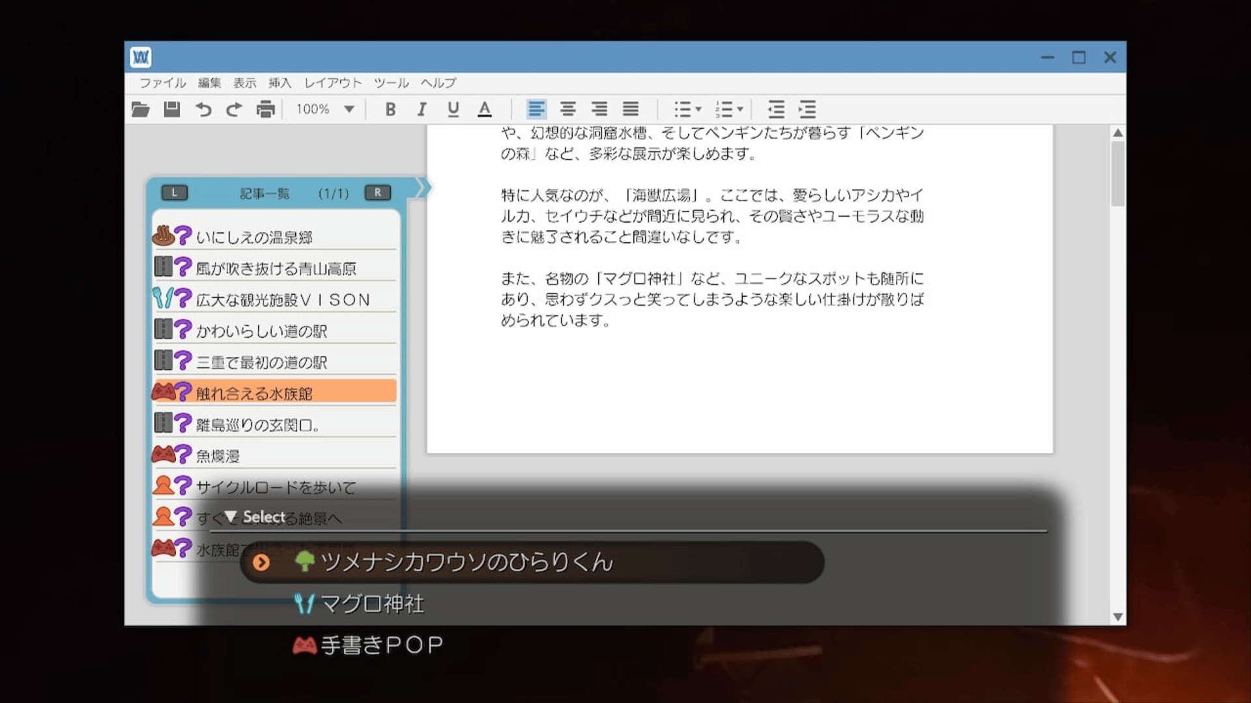Click the redo arrow icon

tap(234, 109)
